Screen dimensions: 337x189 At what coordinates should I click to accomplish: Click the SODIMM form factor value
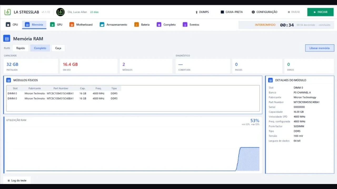(299, 126)
